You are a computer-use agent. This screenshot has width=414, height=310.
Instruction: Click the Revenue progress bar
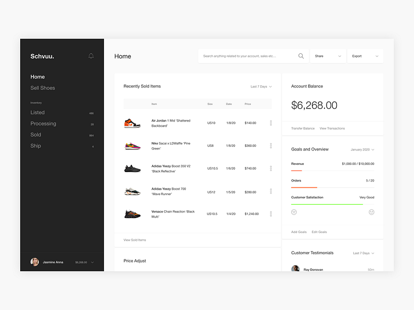coord(333,171)
